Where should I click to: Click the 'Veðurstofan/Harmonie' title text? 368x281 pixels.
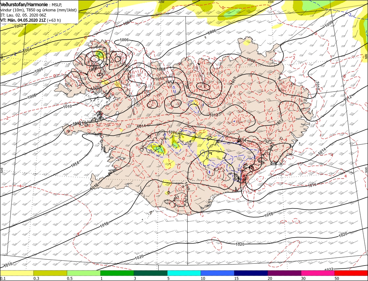pyautogui.click(x=24, y=5)
